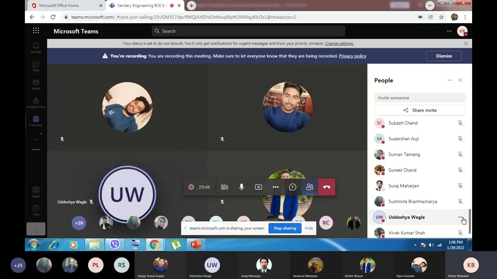Open the Teams app launcher grid
This screenshot has height=279, width=497.
[36, 31]
